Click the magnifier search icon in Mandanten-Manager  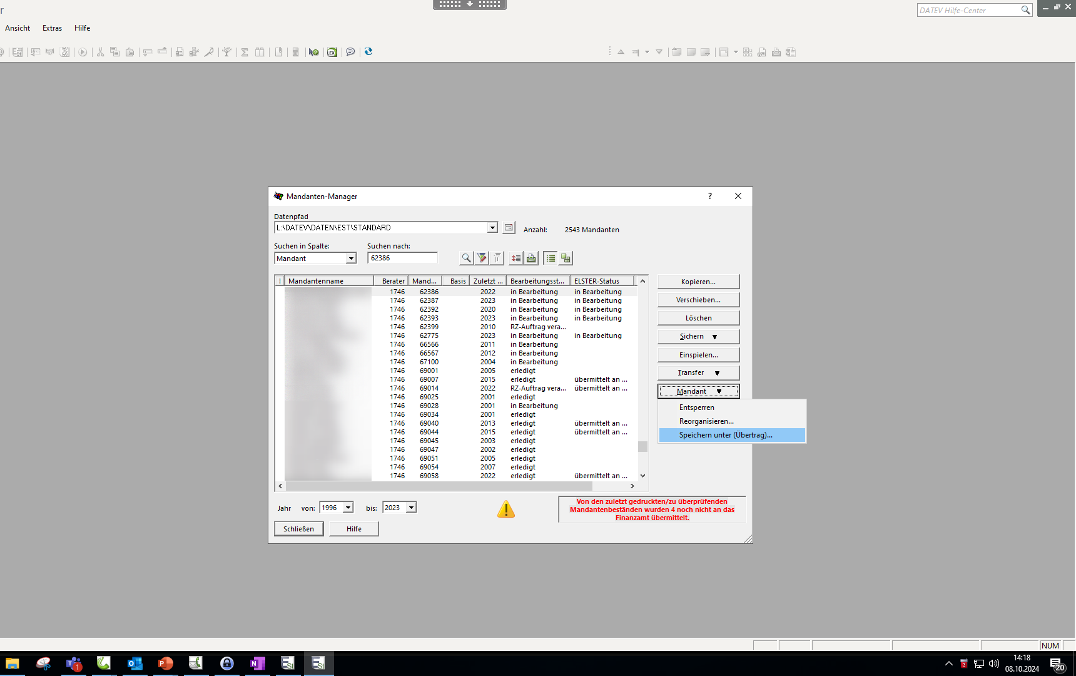466,258
